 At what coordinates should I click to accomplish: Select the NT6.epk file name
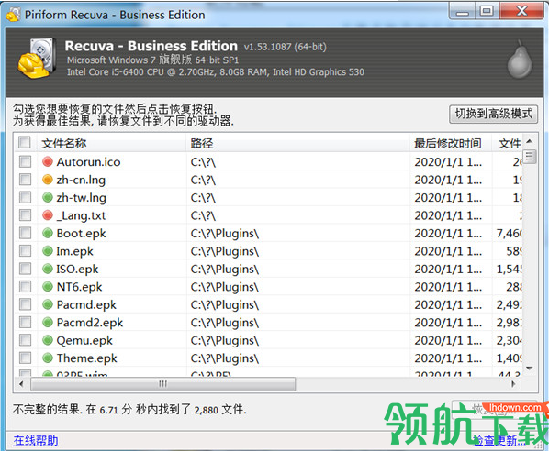coord(80,287)
